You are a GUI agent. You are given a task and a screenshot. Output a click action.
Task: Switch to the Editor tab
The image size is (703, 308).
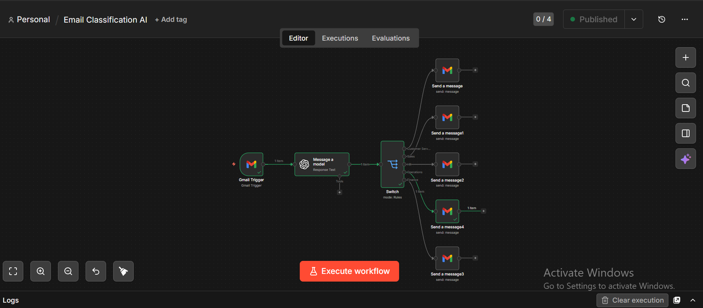point(299,38)
